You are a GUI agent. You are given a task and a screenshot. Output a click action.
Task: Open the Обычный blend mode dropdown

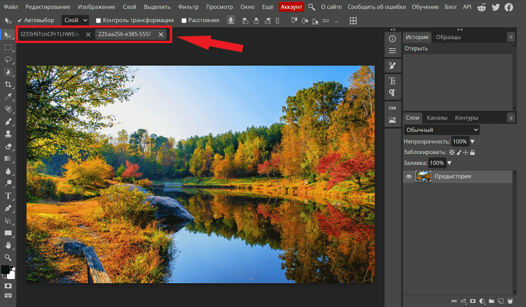pos(442,130)
